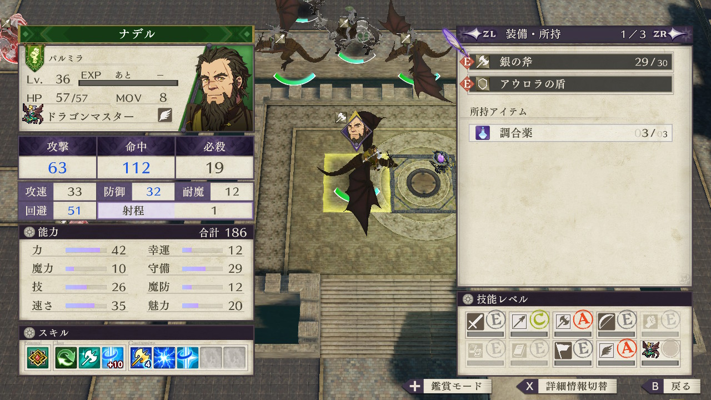
Task: Click the flying unit wing icon
Action: pyautogui.click(x=165, y=115)
